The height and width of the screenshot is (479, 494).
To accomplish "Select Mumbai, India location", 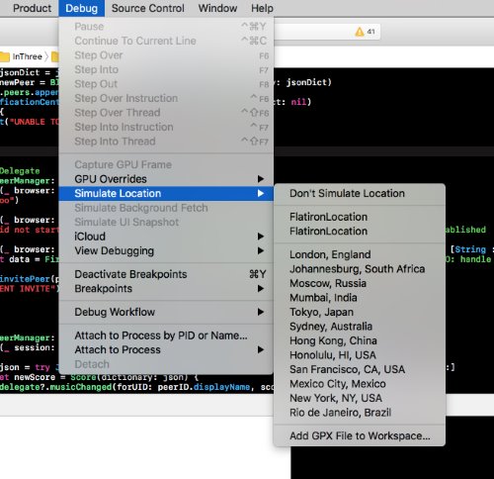I will (360, 298).
